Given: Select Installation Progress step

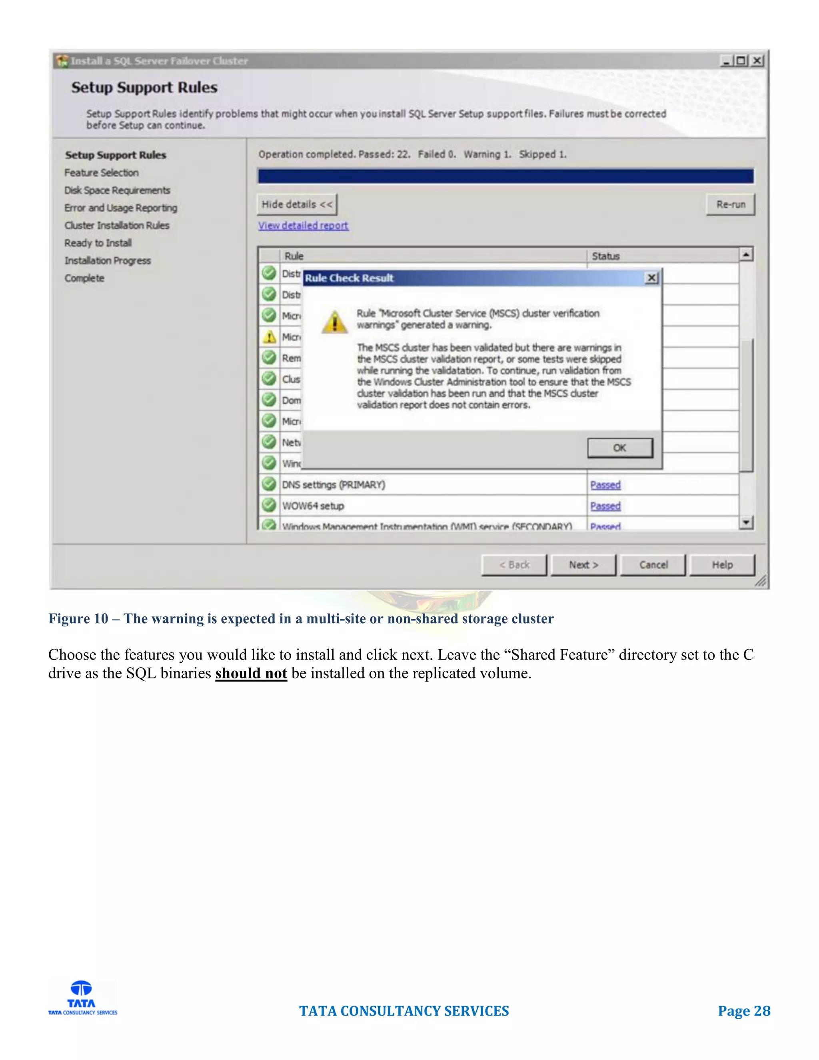Looking at the screenshot, I should click(108, 261).
